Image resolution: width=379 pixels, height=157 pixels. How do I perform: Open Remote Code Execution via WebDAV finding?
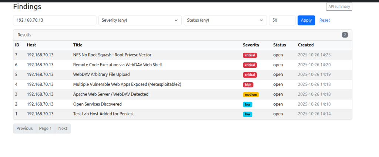tap(117, 65)
